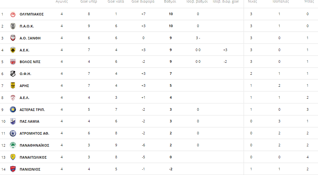The height and width of the screenshot is (175, 318).
Task: Sort by Goal υπέρ column header
Action: coord(89,2)
